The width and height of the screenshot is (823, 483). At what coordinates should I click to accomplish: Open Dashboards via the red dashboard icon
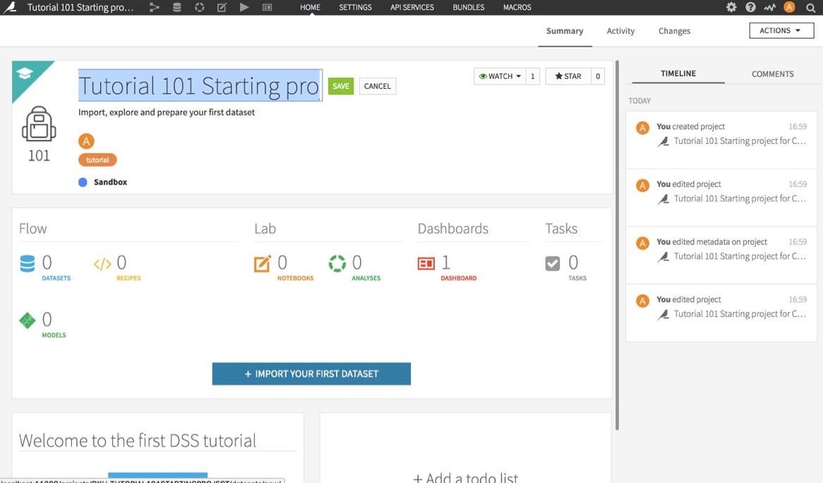pos(426,263)
